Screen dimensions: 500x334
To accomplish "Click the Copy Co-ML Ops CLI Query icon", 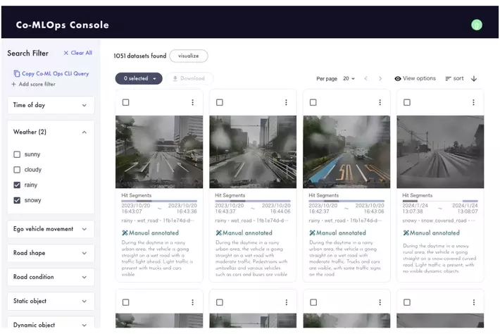I will coord(17,73).
